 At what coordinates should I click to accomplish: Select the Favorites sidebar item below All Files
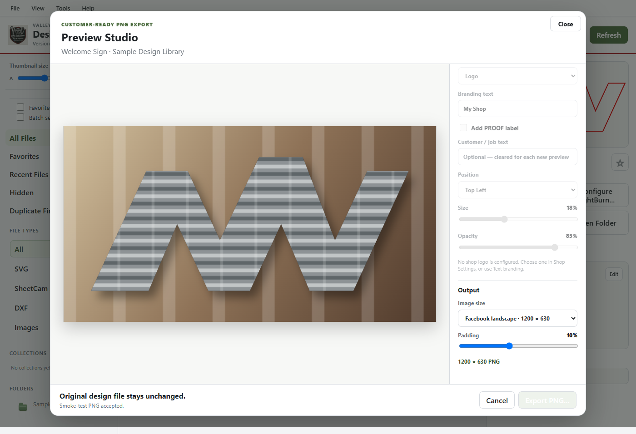27,156
